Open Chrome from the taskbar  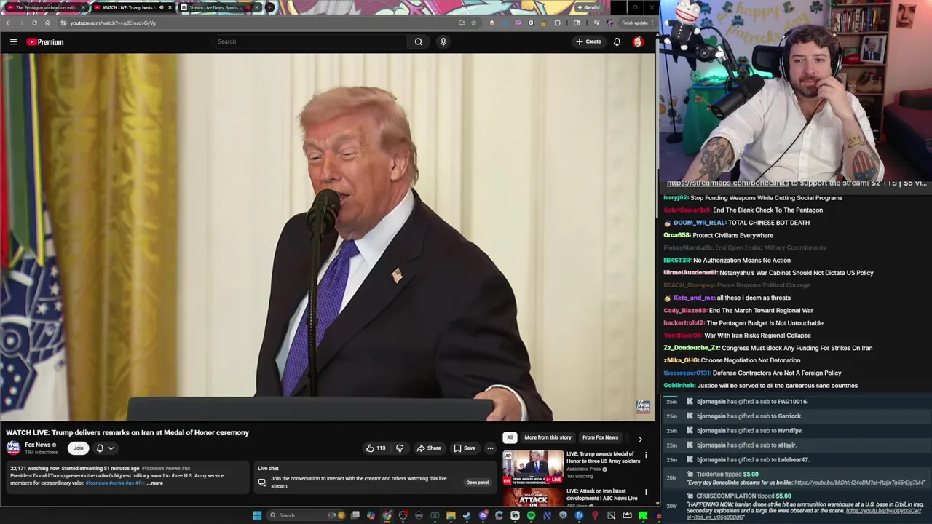click(x=387, y=515)
